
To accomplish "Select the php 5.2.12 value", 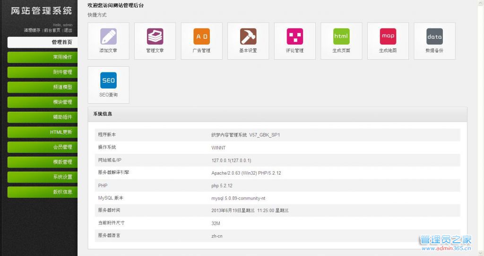I will click(222, 186).
